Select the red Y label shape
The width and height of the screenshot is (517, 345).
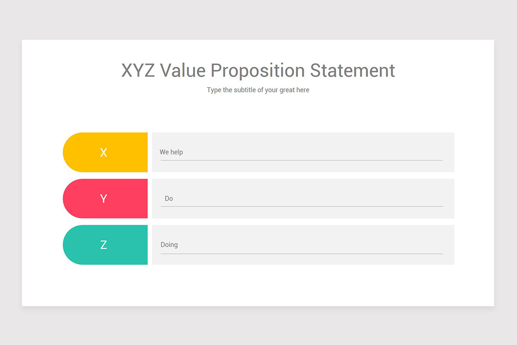105,198
